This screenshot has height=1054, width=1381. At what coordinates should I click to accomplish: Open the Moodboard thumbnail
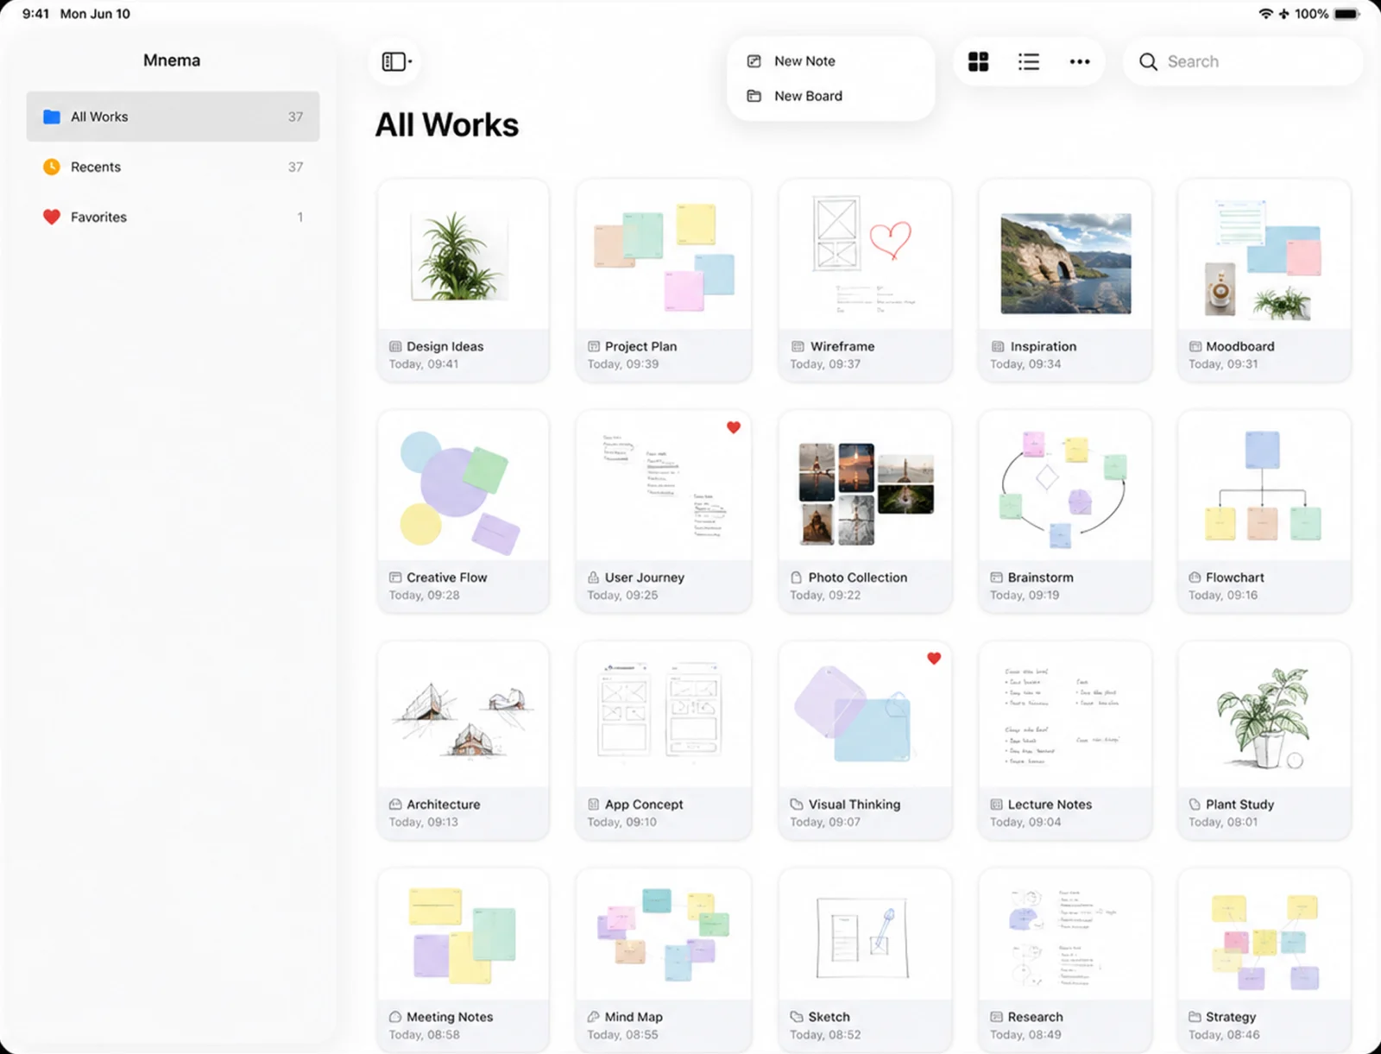coord(1264,255)
